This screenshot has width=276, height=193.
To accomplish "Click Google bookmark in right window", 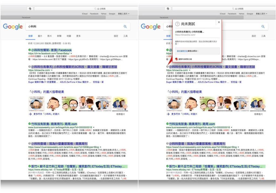I will point(250,14).
